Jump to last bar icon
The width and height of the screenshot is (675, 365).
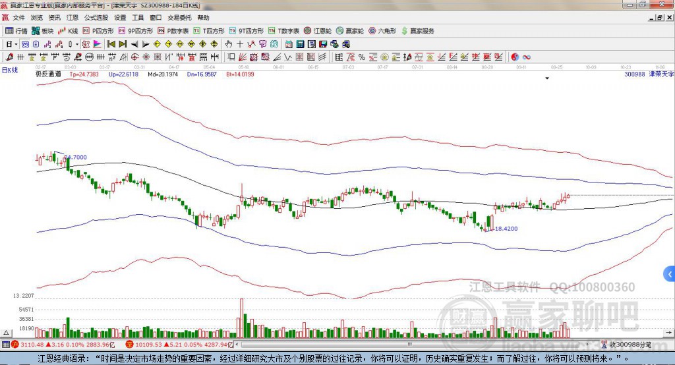[123, 44]
